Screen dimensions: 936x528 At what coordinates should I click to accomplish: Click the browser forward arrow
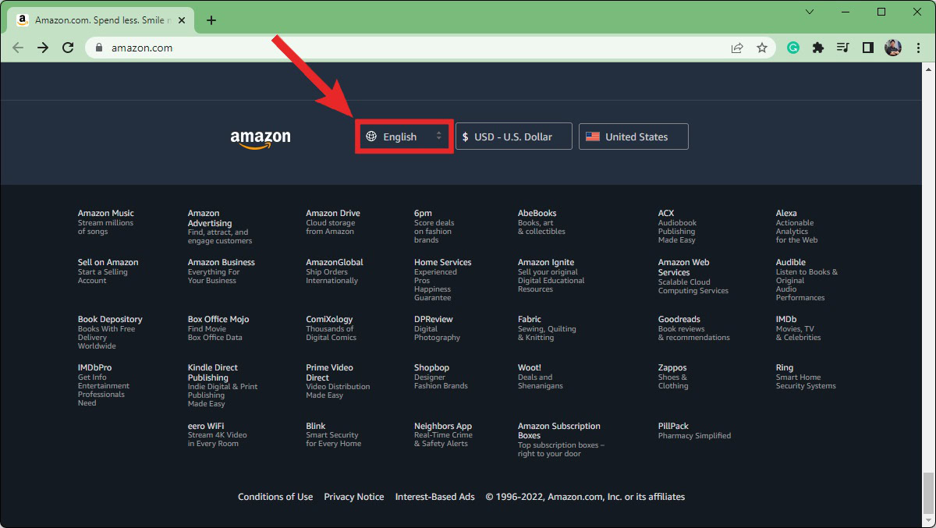[x=43, y=48]
